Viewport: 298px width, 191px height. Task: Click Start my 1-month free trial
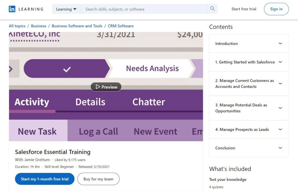(x=45, y=179)
